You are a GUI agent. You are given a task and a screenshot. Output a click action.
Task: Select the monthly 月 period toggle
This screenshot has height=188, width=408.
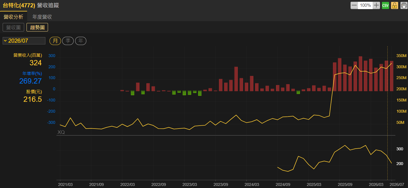click(x=55, y=41)
